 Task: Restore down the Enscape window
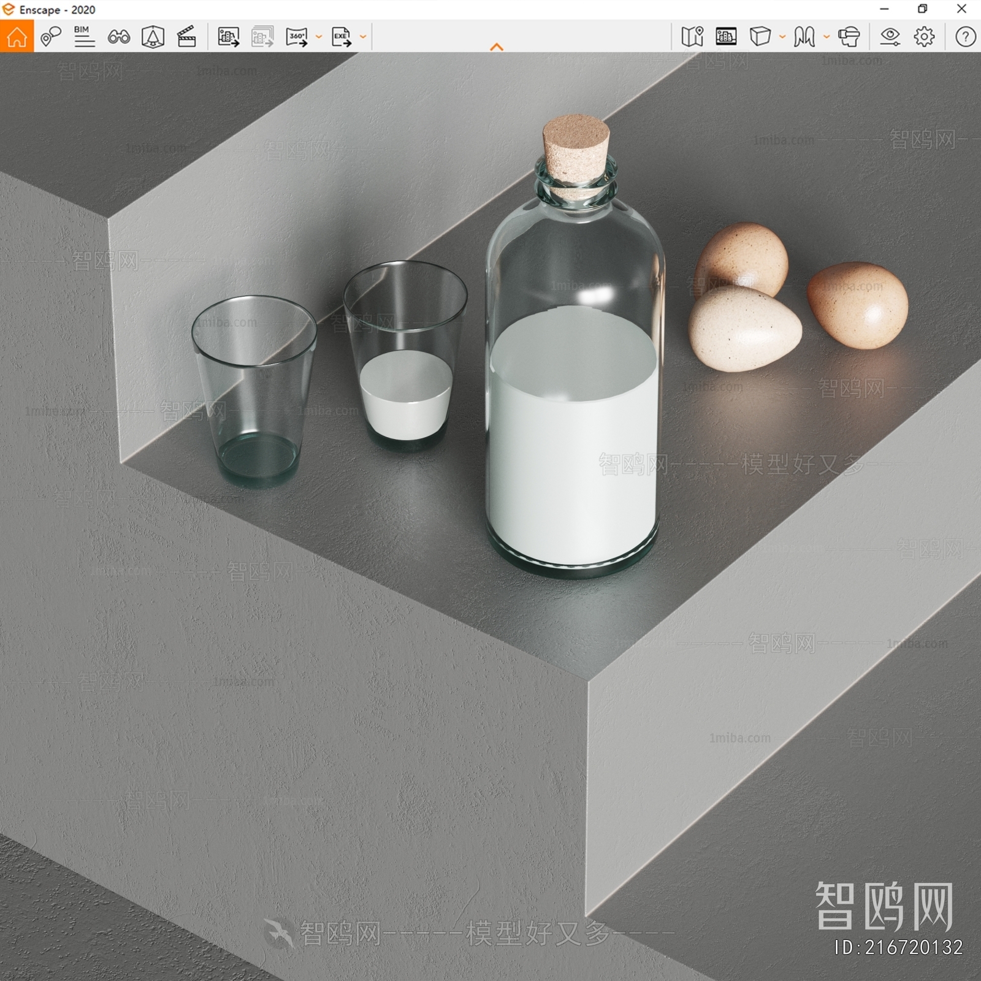point(923,9)
